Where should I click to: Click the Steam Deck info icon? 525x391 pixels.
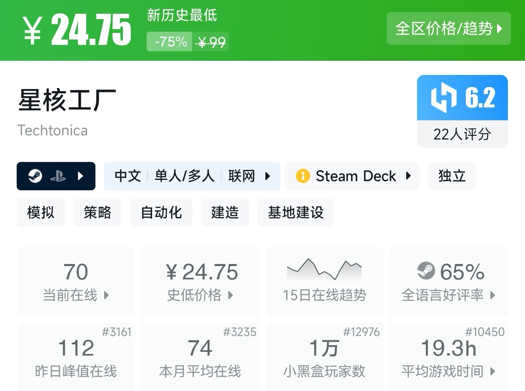coord(303,176)
